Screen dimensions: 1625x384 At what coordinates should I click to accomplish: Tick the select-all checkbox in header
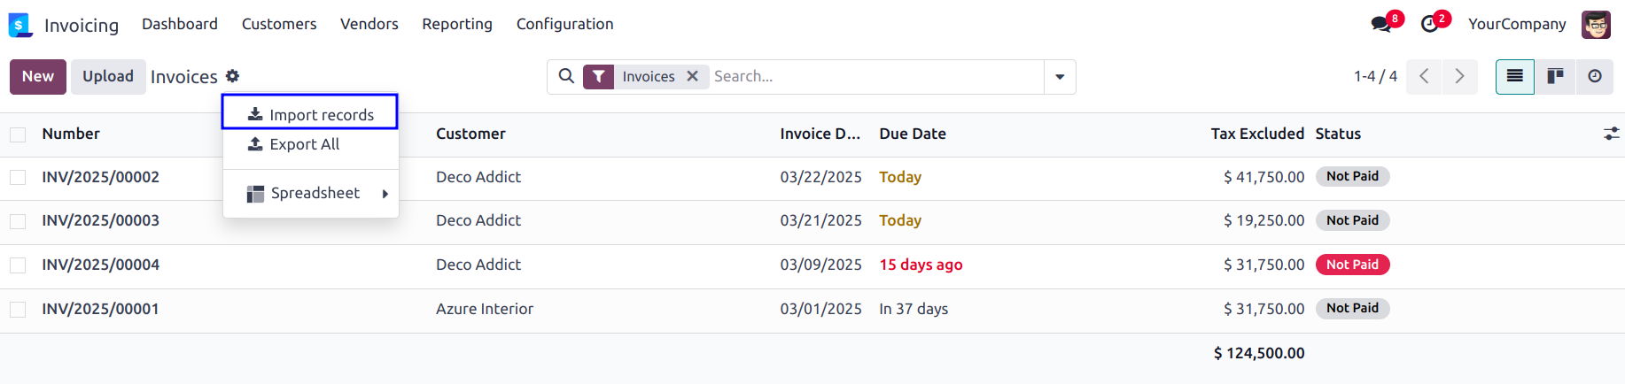(x=18, y=134)
